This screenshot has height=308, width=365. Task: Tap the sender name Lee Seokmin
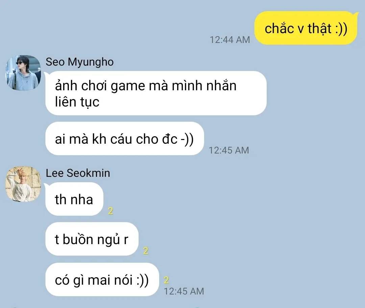coord(78,173)
